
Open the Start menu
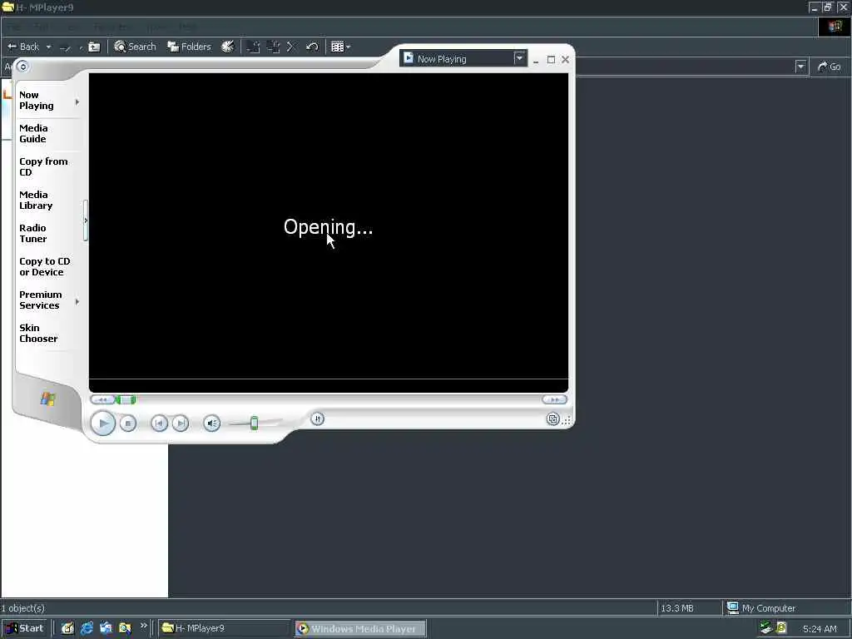[25, 628]
